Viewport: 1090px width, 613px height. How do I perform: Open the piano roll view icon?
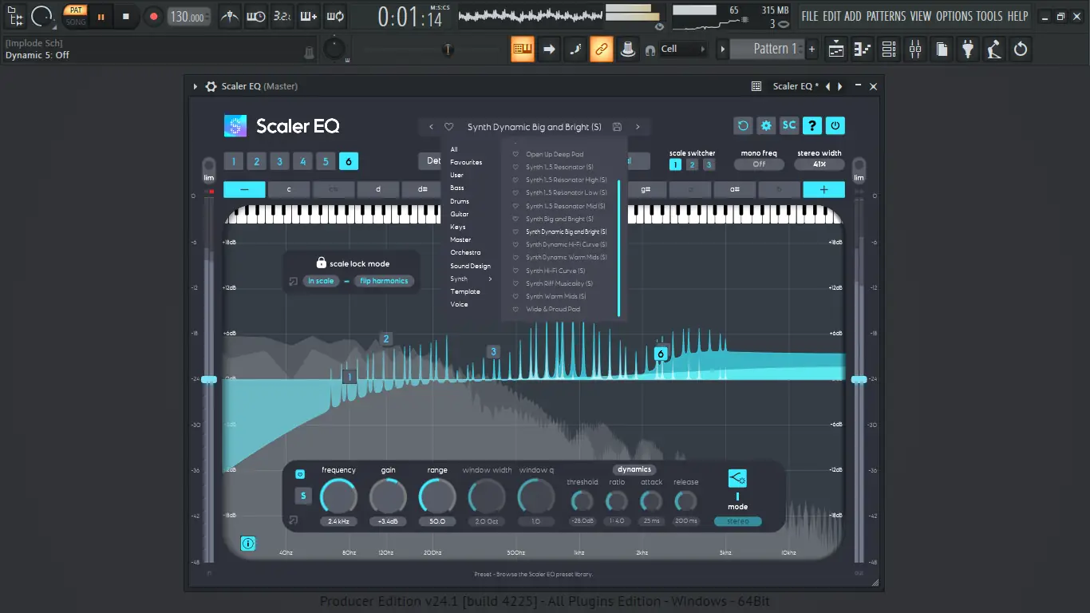863,49
